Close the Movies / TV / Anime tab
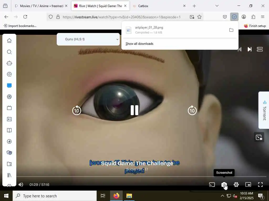 click(66, 6)
